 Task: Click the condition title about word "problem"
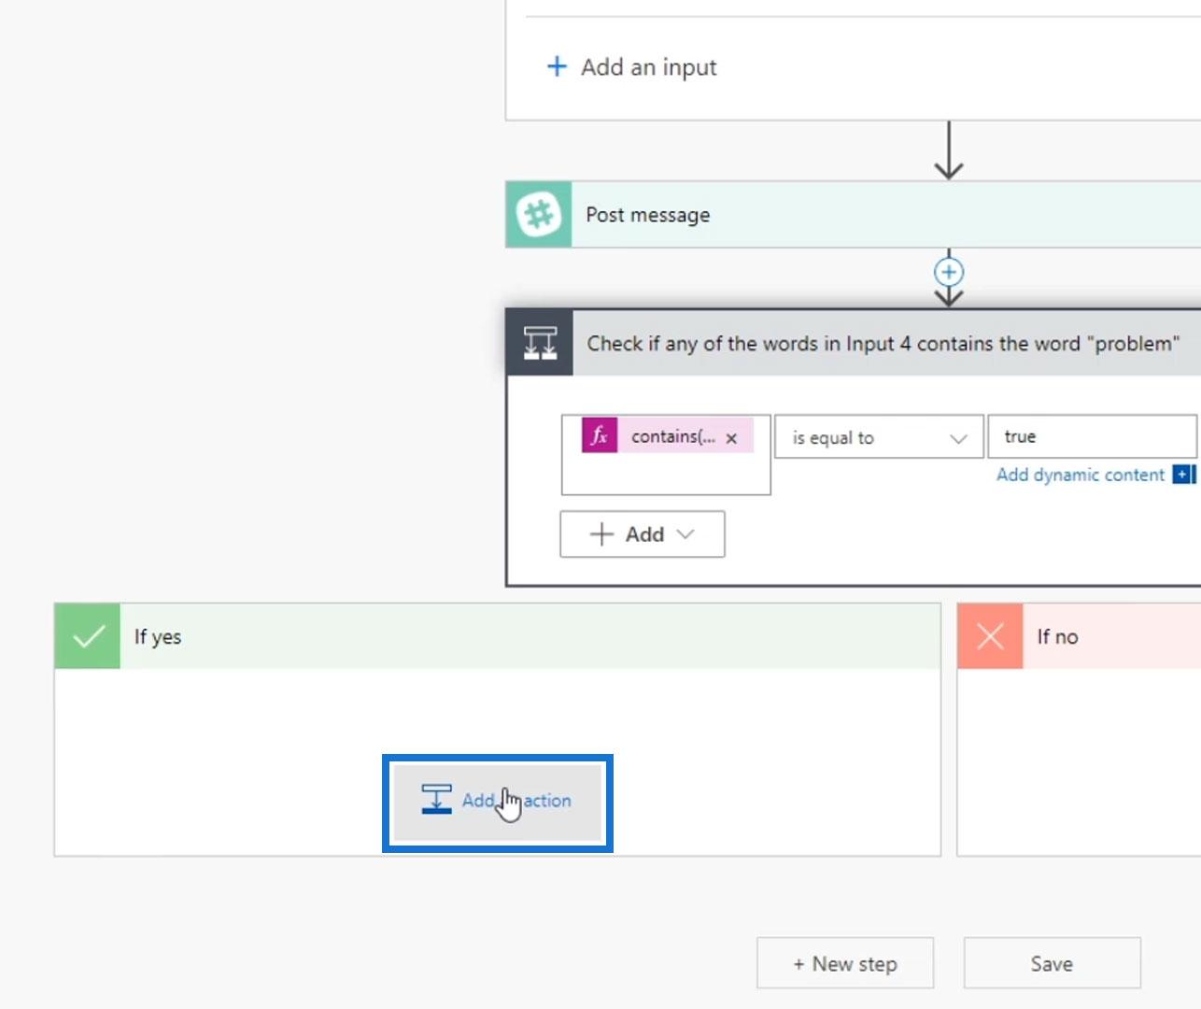point(883,344)
